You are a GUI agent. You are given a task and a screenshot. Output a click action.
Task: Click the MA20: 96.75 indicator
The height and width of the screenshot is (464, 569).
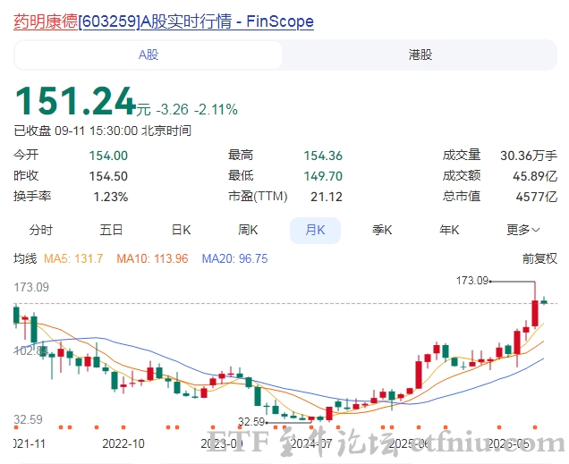234,258
